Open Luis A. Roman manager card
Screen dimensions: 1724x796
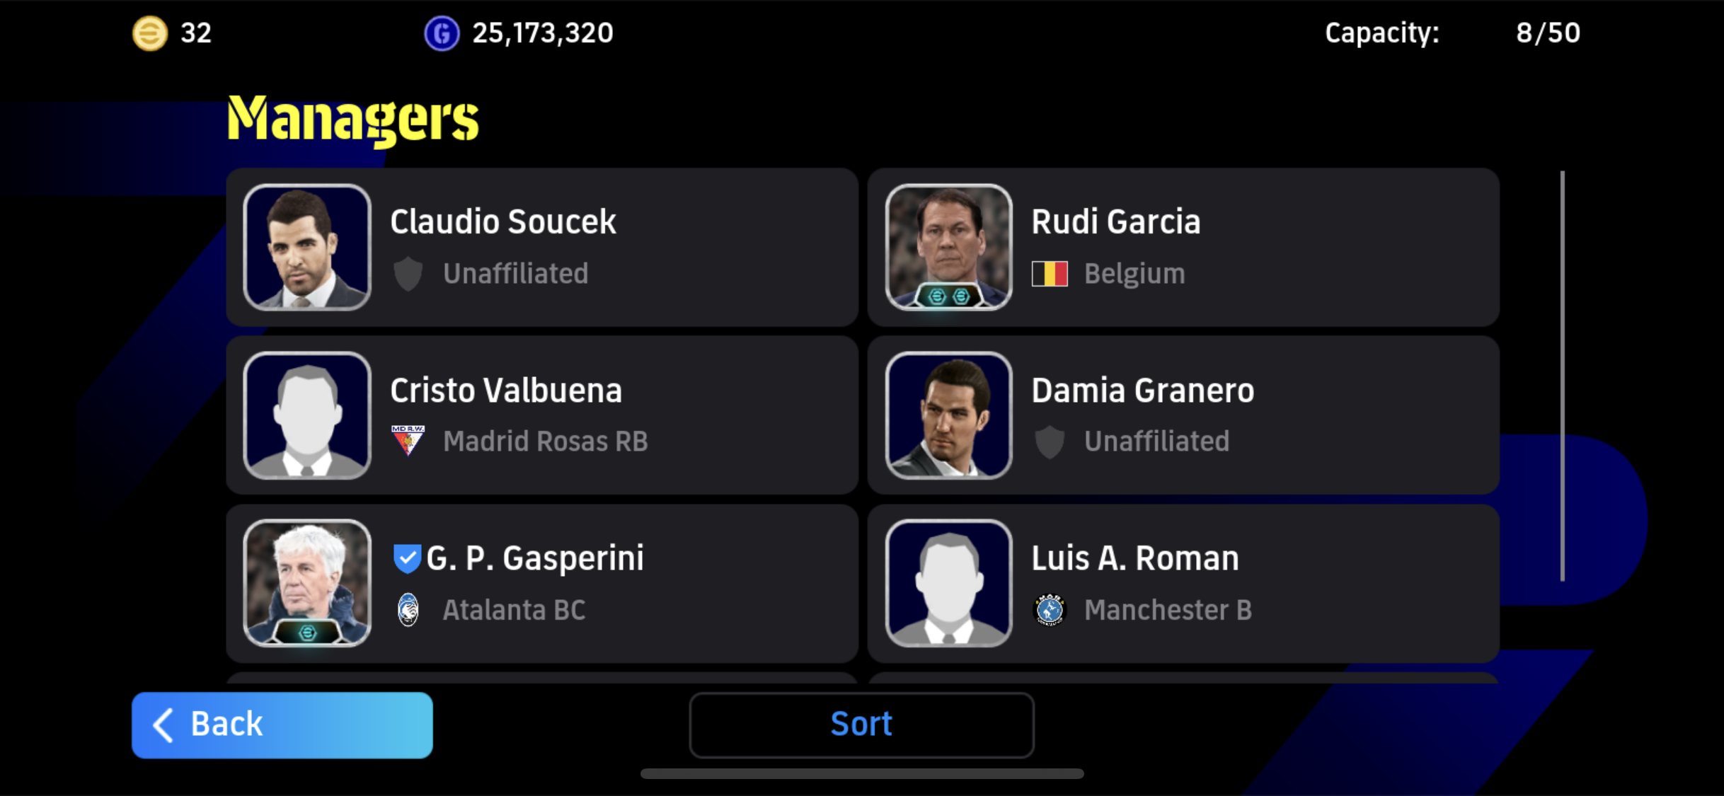coord(1183,583)
